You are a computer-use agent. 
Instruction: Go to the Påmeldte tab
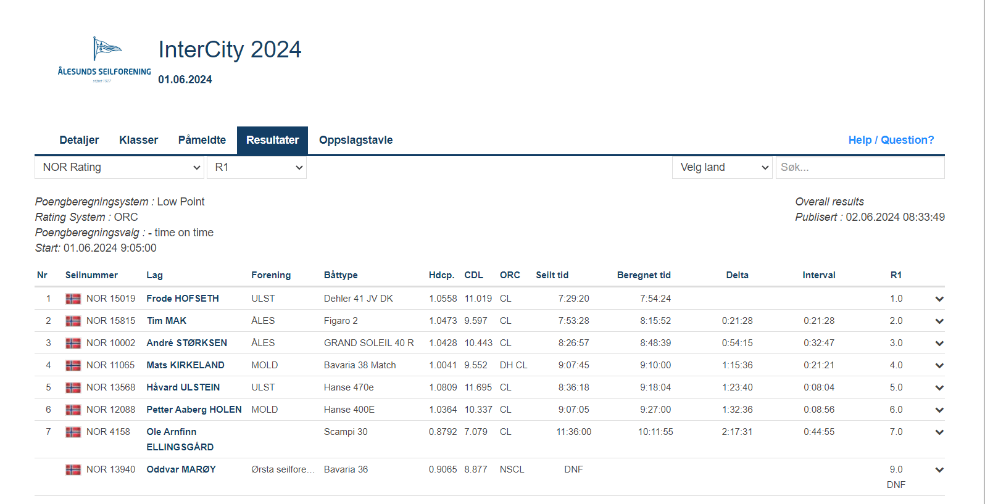(202, 140)
